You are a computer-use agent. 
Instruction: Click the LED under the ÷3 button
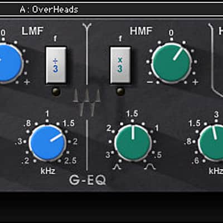pyautogui.click(x=56, y=91)
